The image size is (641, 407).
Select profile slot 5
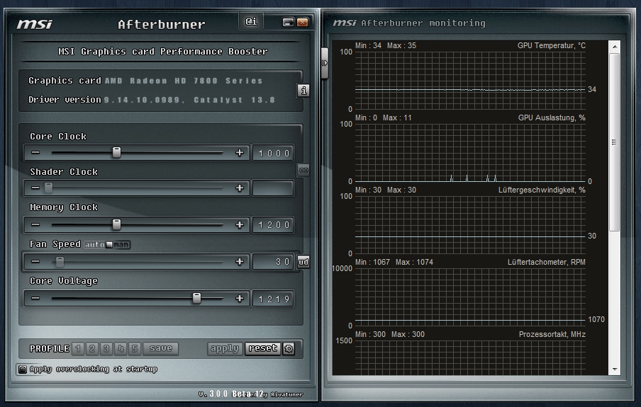(135, 349)
